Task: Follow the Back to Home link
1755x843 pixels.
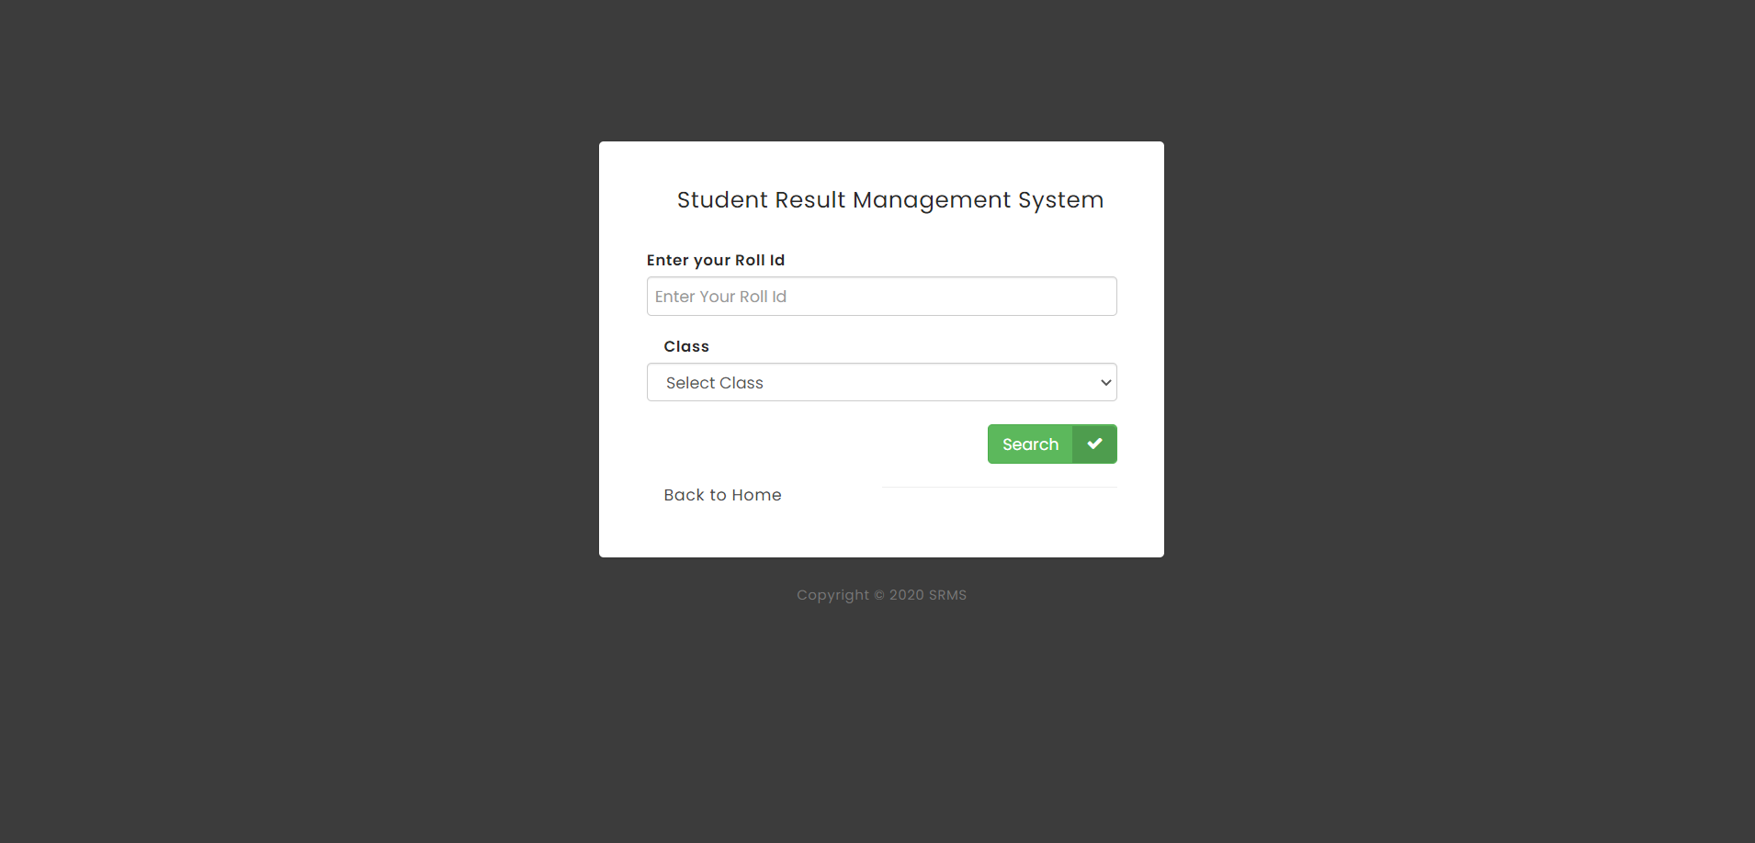Action: pos(722,494)
